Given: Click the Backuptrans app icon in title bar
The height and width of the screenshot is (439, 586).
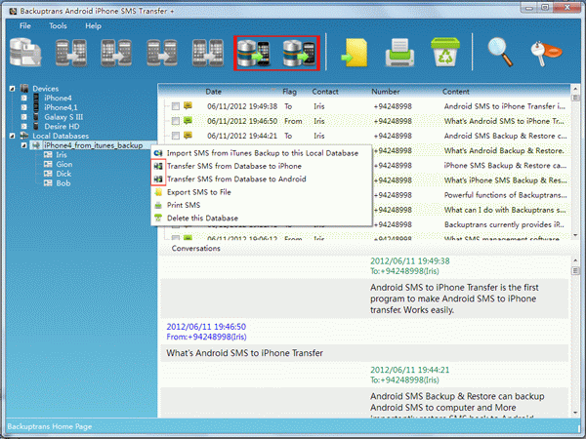Looking at the screenshot, I should click(x=13, y=11).
